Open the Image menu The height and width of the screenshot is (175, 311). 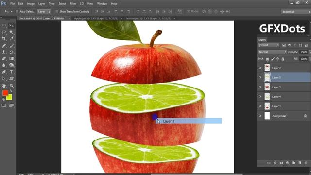click(x=31, y=4)
